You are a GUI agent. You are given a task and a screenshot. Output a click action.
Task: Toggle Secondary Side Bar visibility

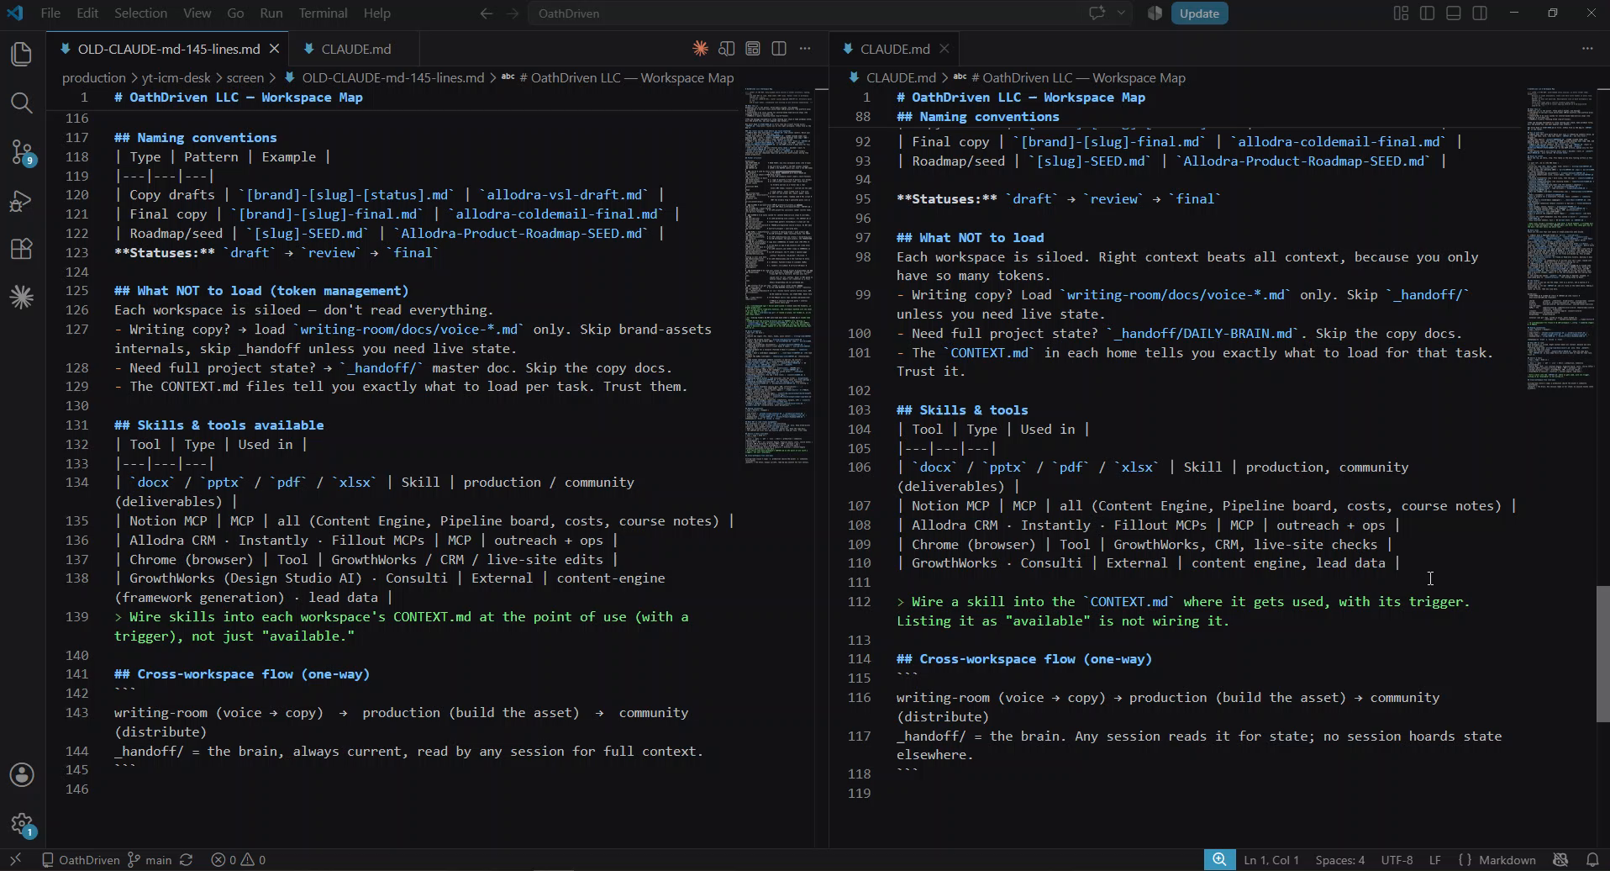[1480, 13]
